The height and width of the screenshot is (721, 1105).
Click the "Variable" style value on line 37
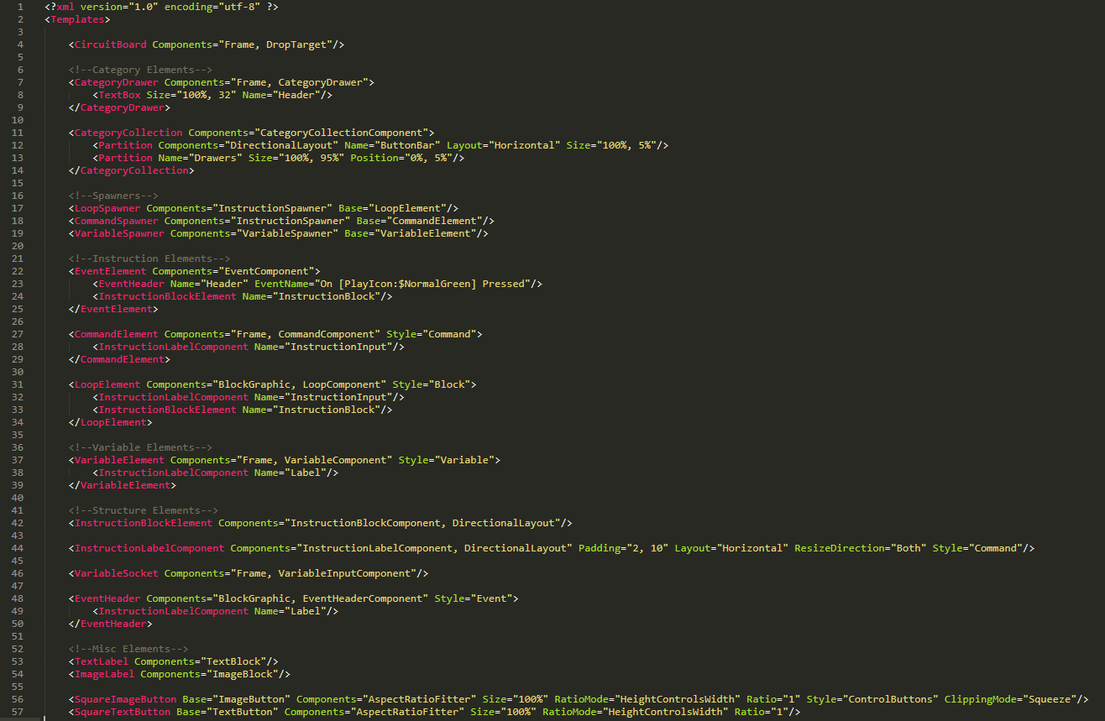464,460
